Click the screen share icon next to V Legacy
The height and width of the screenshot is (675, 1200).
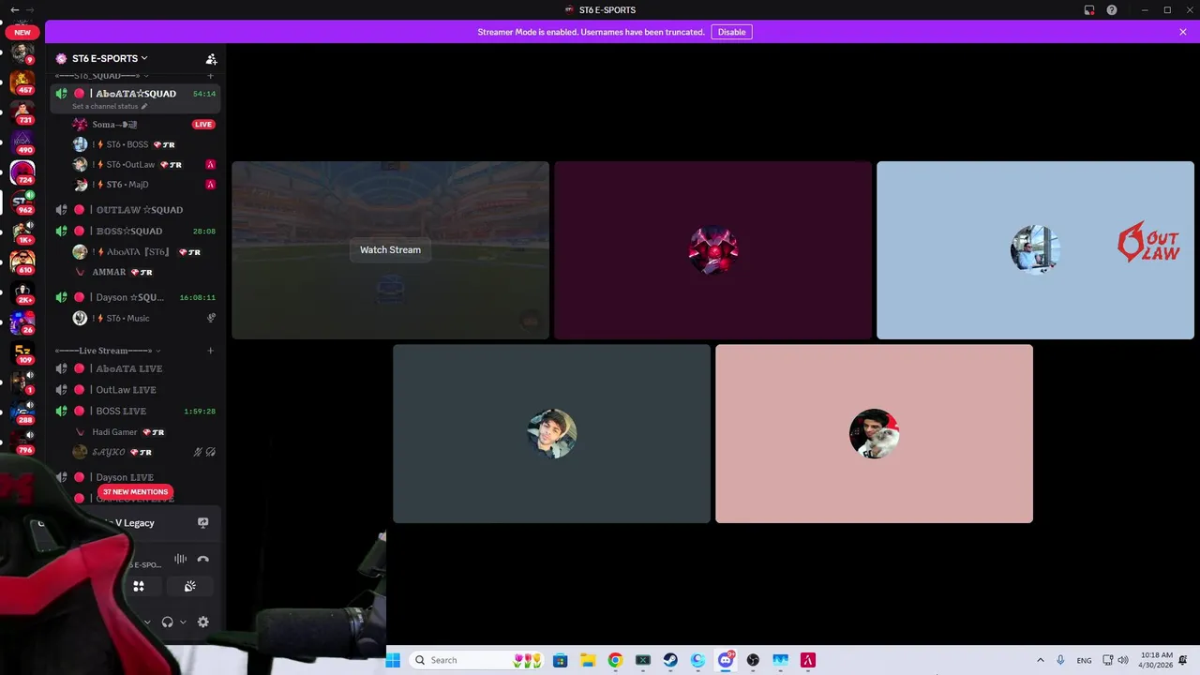coord(202,523)
